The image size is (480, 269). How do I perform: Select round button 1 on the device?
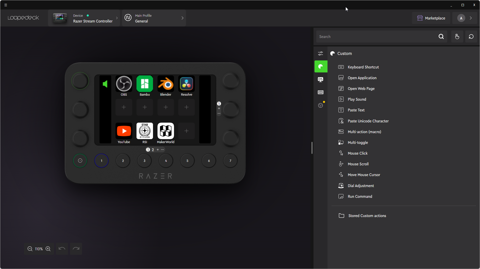pos(101,161)
